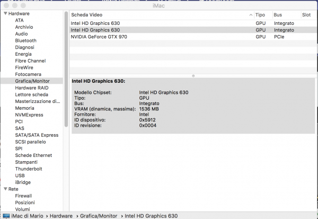Open USB in the sidebar

tap(20, 176)
